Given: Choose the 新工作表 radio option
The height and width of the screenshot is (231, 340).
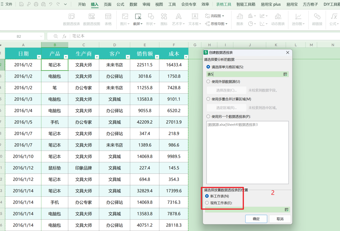Looking at the screenshot, I should tap(207, 196).
